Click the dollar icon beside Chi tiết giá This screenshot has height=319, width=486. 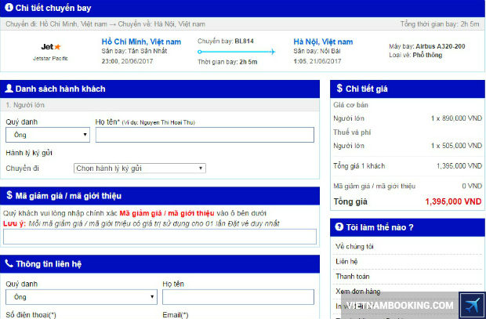[x=339, y=89]
